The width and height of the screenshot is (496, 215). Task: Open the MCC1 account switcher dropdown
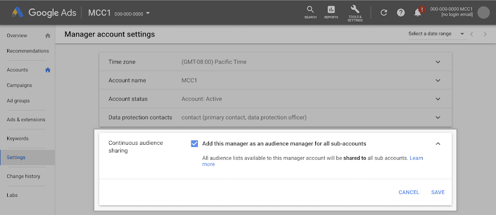119,13
